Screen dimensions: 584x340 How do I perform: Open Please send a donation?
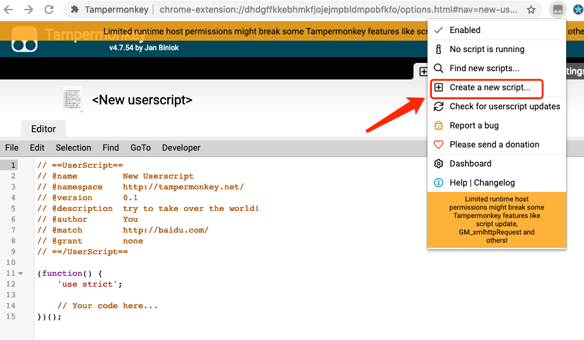coord(497,144)
